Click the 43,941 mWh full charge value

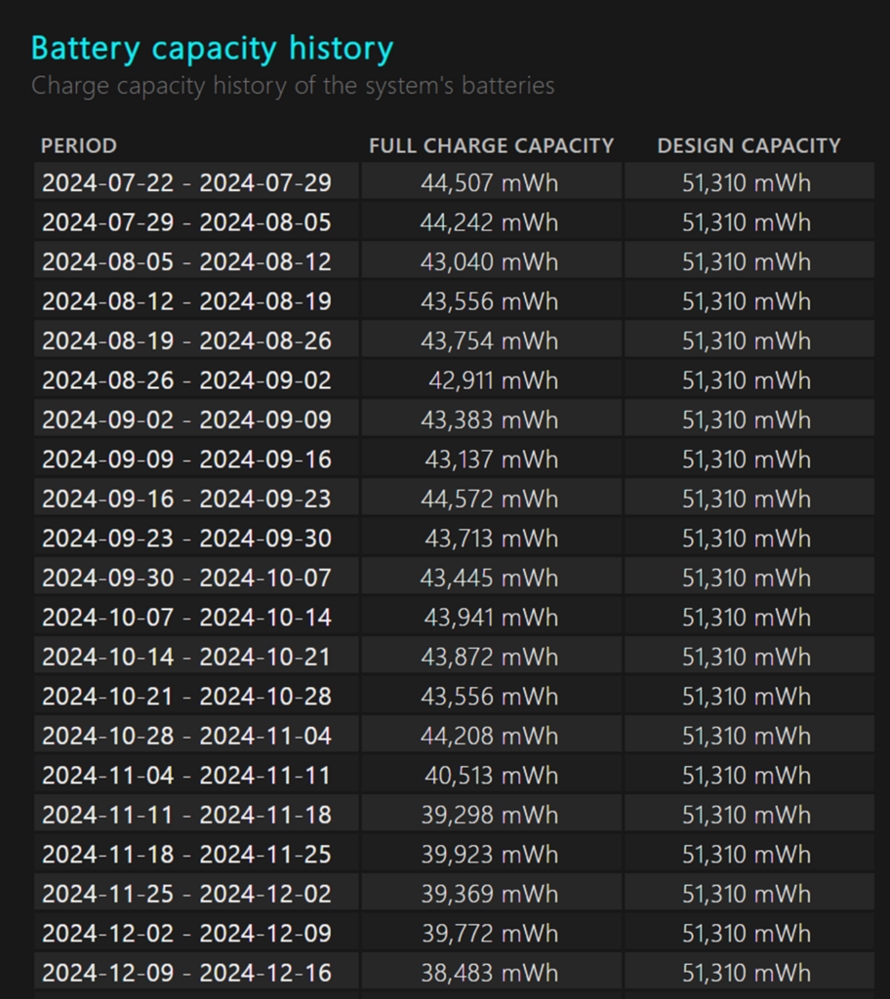point(492,618)
